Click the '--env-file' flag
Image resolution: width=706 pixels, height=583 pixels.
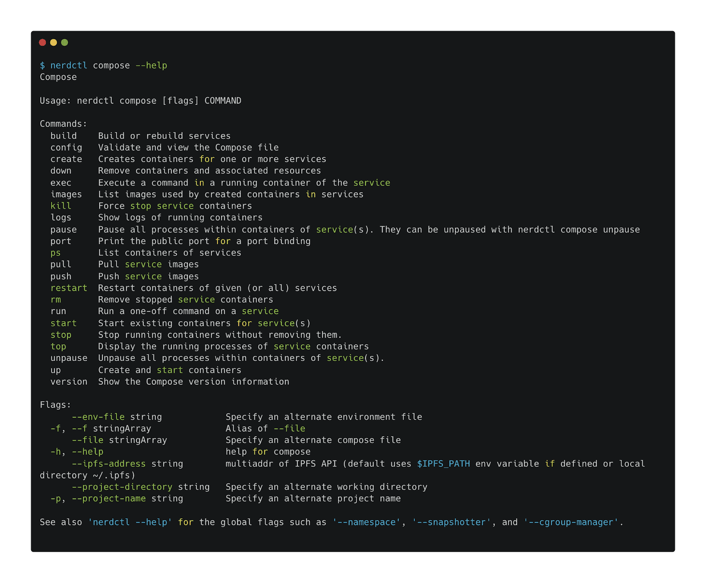click(98, 417)
